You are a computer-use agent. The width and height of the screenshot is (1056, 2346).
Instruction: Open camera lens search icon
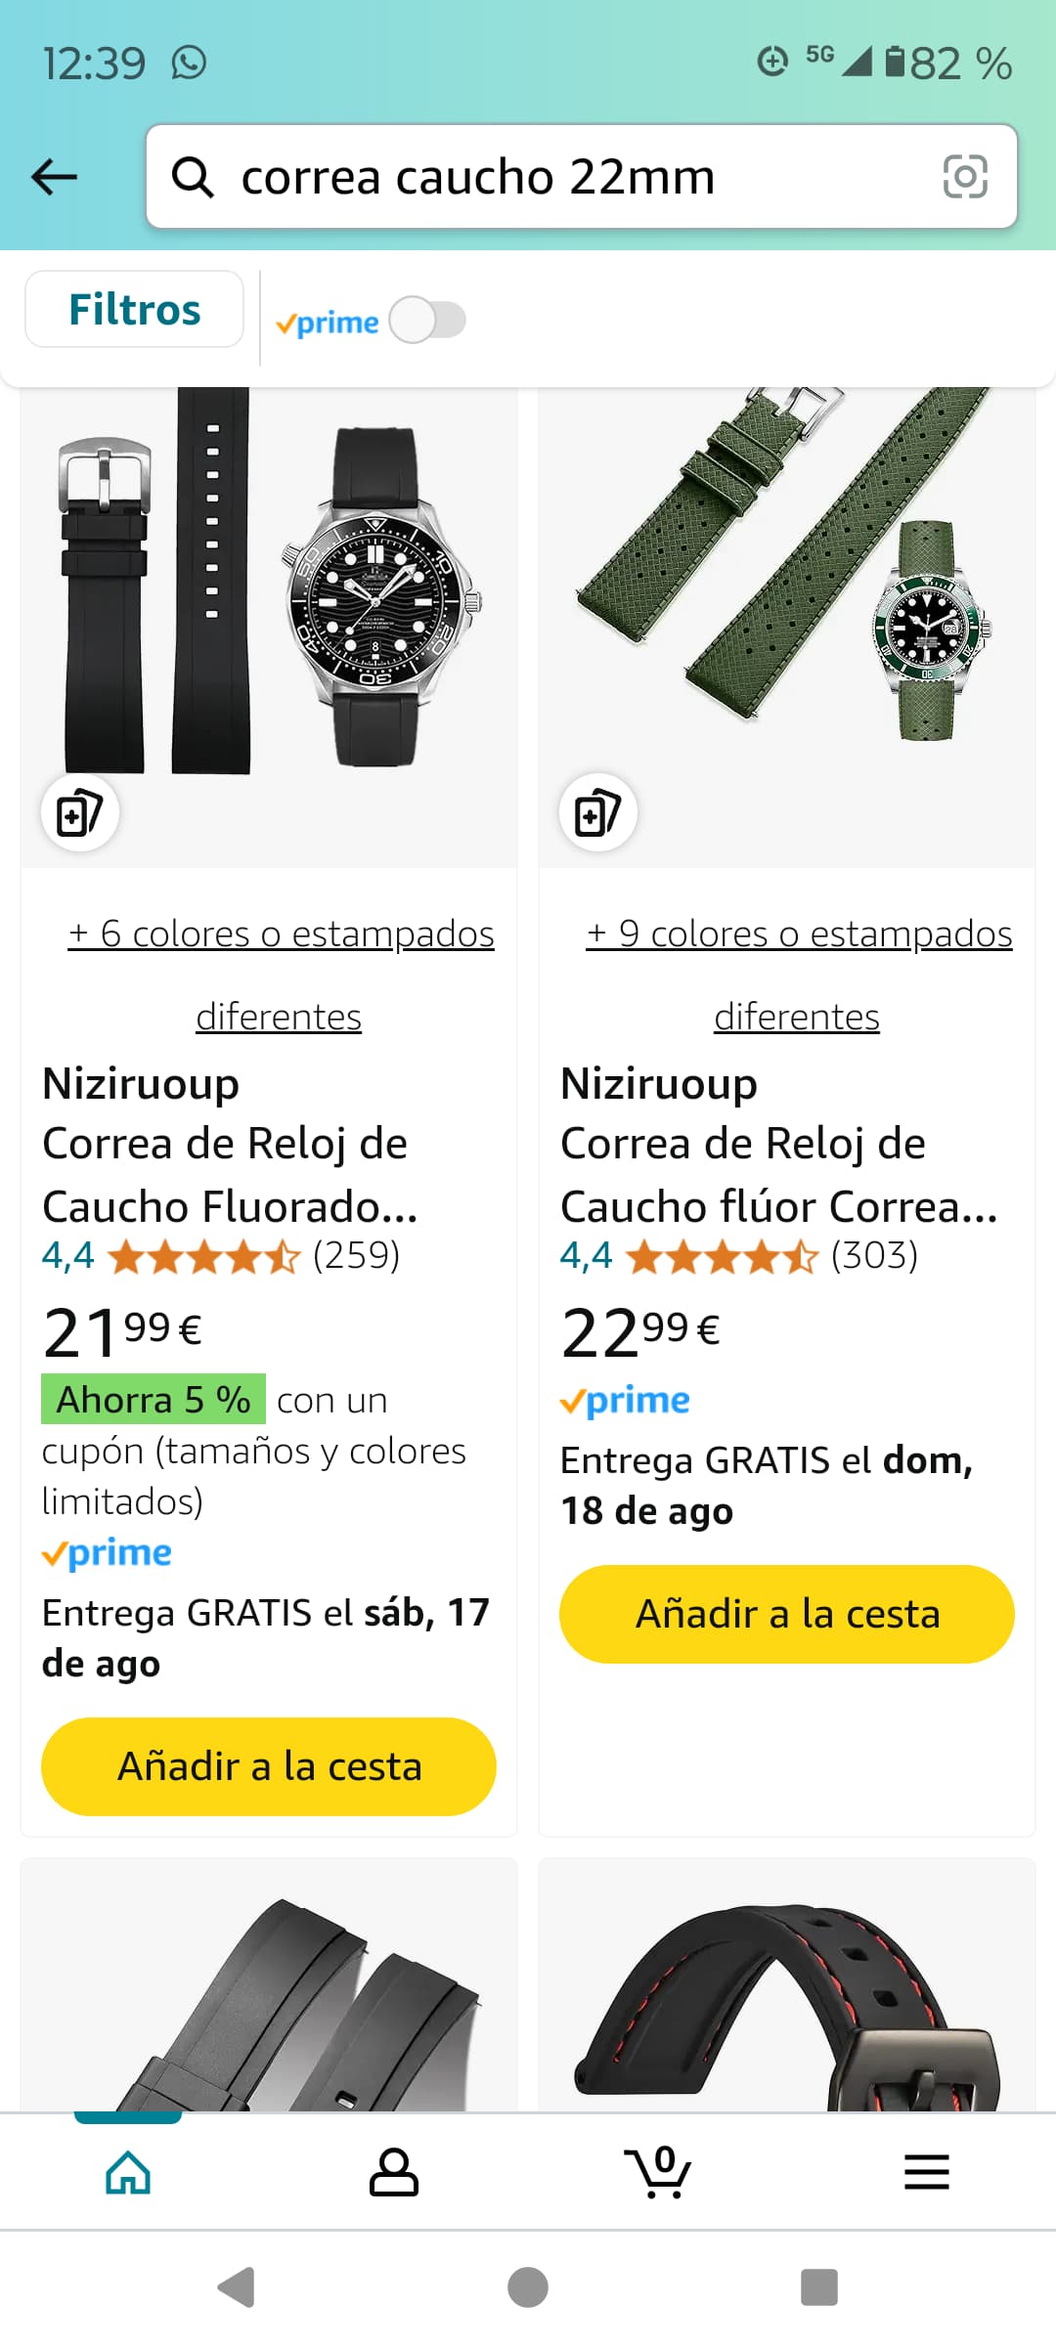[964, 177]
